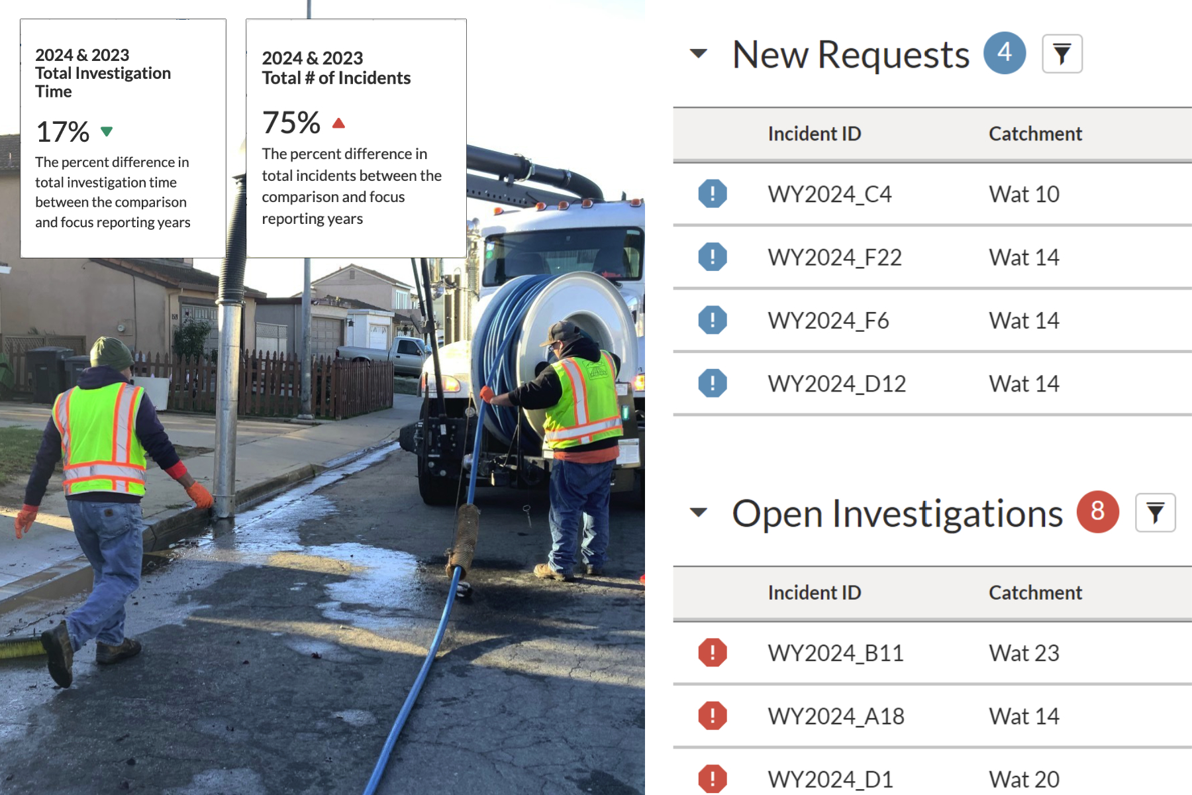Click the Open Investigations count badge 8
This screenshot has width=1192, height=795.
pos(1097,511)
